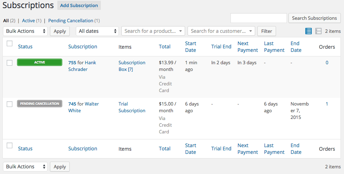Screen dimensions: 344x174
Task: Sort by End Date in table header
Action: (x=296, y=47)
